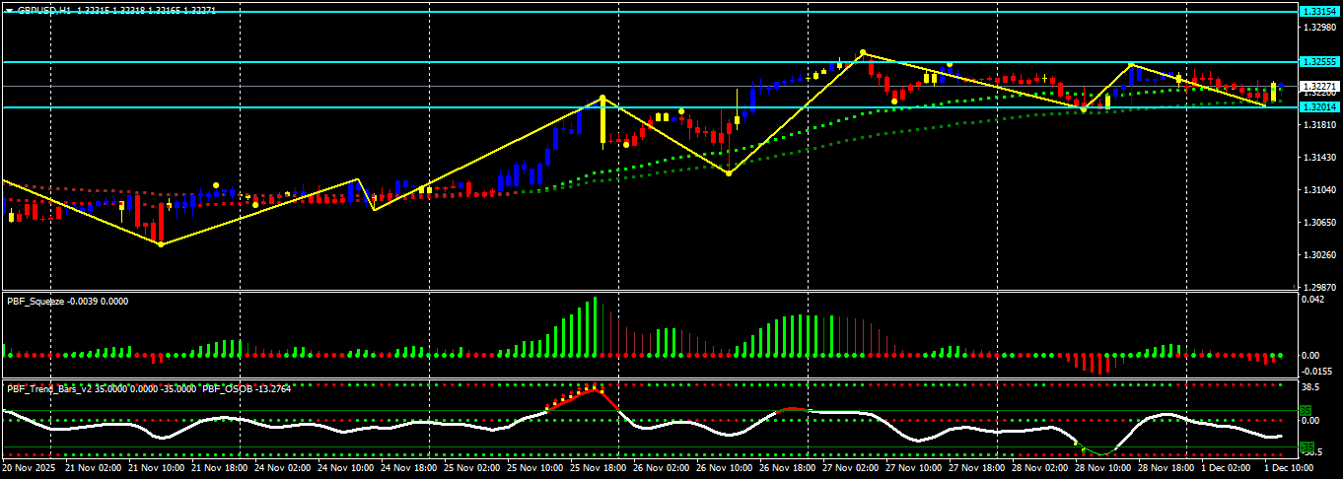
Task: Click the 1.31040 price axis value
Action: tap(1319, 190)
